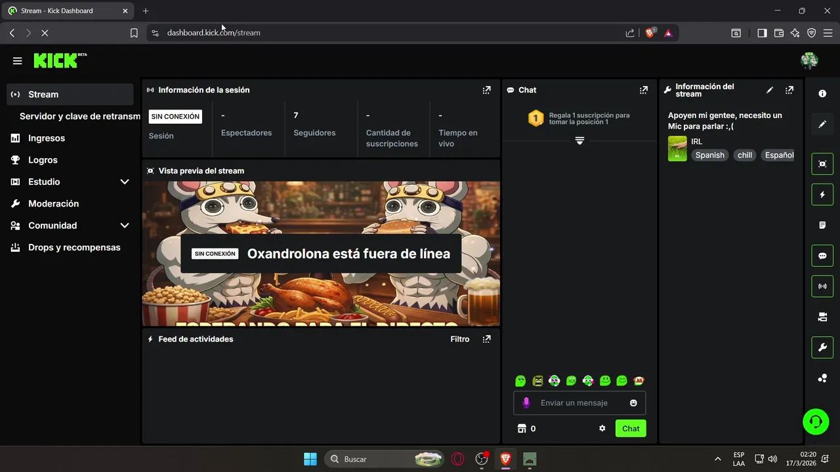Click browser back arrow
Viewport: 840px width, 472px height.
tap(12, 33)
